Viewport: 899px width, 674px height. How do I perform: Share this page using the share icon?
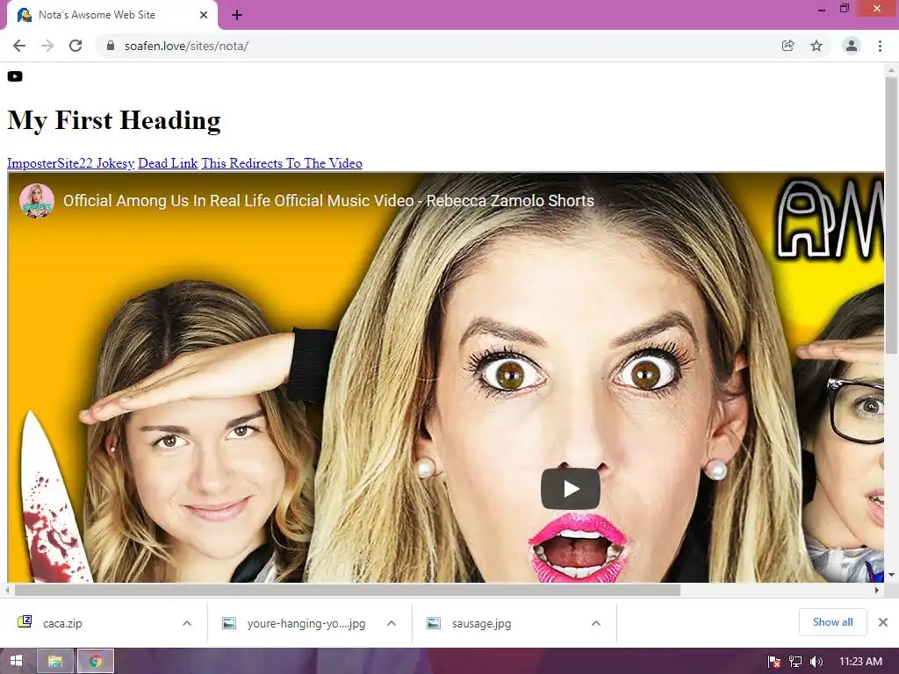point(788,46)
